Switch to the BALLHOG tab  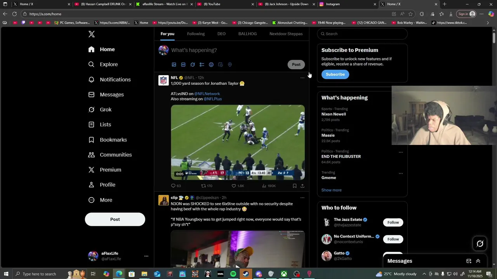click(247, 34)
